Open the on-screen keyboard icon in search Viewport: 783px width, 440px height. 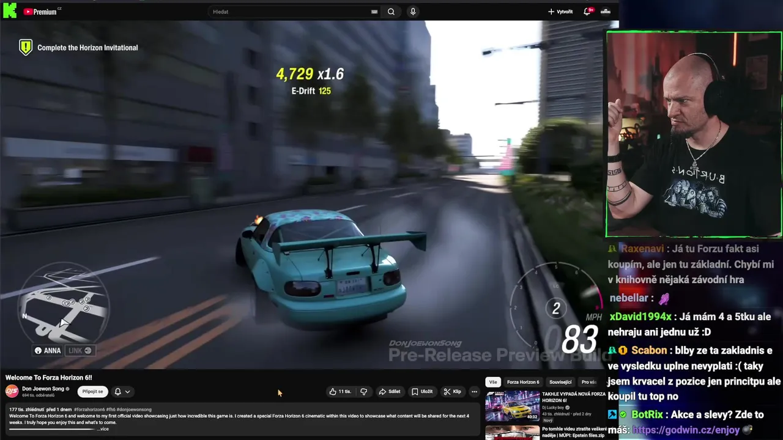point(374,12)
